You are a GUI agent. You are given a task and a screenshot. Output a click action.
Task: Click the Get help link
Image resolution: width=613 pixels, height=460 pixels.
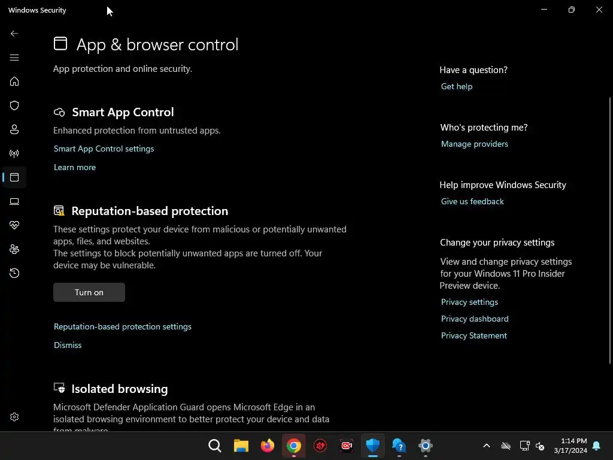[x=457, y=86]
